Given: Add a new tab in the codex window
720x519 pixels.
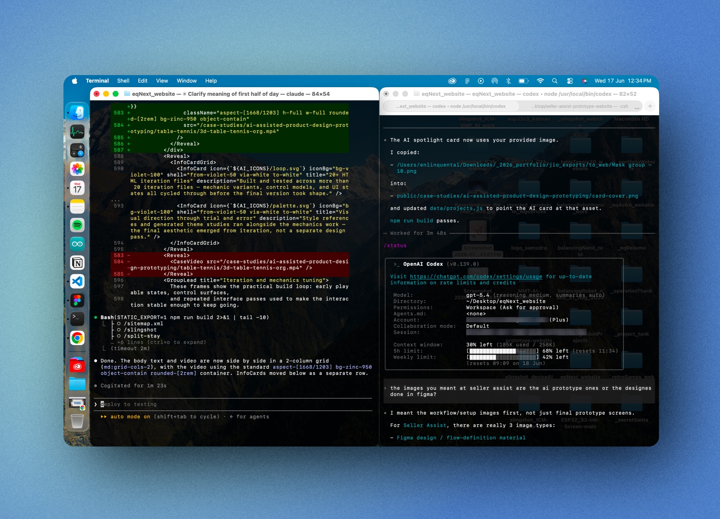Looking at the screenshot, I should click(x=650, y=106).
